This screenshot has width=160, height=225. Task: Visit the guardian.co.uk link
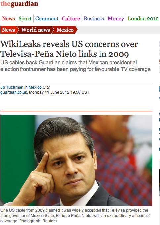tap(14, 92)
